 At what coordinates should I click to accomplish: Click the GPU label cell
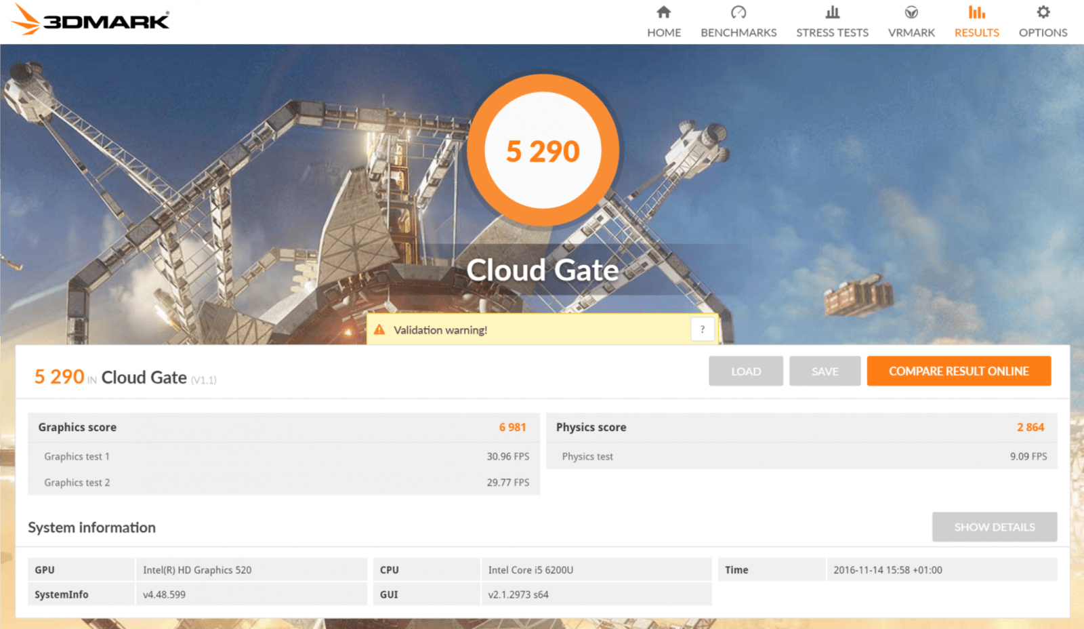coord(81,570)
